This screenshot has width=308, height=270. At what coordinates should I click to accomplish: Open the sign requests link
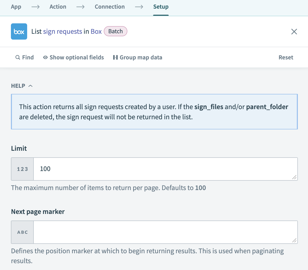[x=62, y=31]
